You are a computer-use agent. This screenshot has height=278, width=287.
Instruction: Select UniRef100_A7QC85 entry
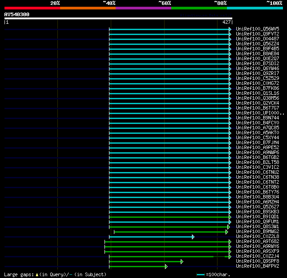[257, 128]
